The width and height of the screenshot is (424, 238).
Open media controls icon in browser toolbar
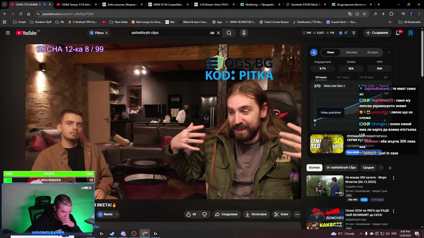click(x=403, y=14)
